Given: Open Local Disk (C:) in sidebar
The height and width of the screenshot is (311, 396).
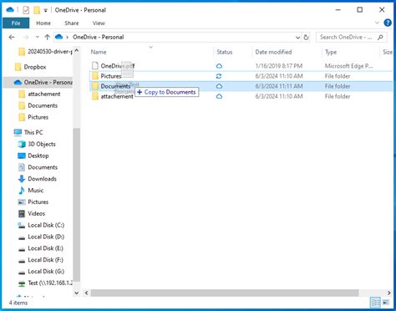Looking at the screenshot, I should pos(41,225).
